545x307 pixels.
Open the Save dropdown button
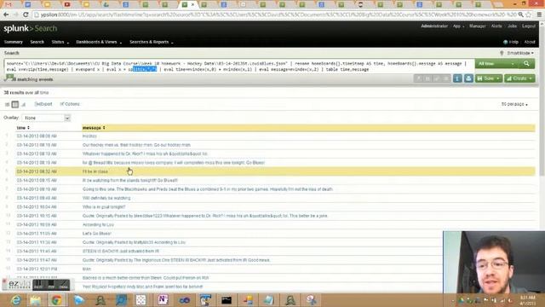tap(488, 78)
